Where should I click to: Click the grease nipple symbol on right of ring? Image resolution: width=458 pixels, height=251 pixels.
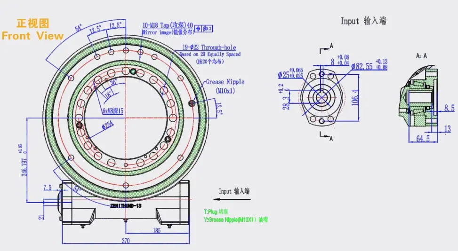[192, 103]
